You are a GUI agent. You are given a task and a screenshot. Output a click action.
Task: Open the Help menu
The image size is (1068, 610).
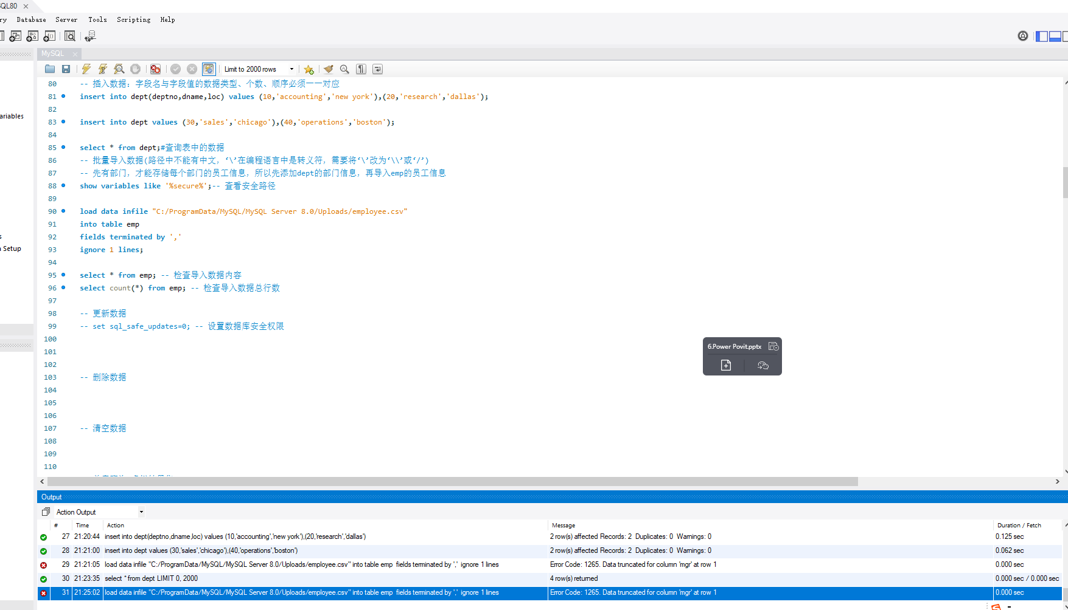168,20
